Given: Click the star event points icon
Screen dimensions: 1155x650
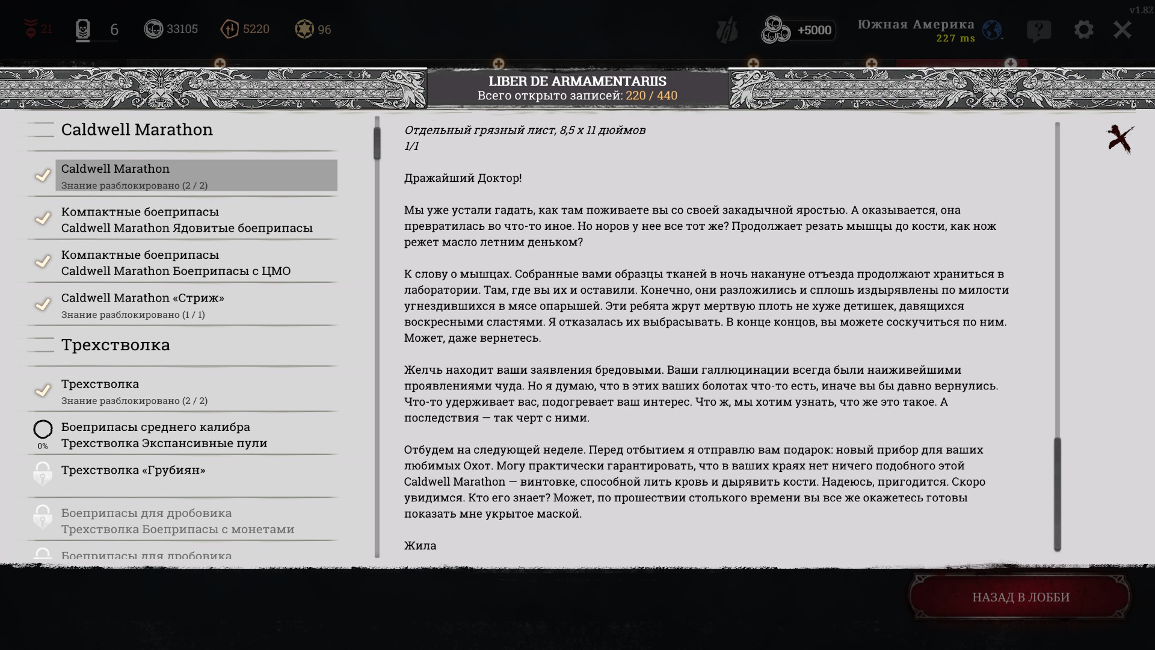Looking at the screenshot, I should (x=304, y=29).
